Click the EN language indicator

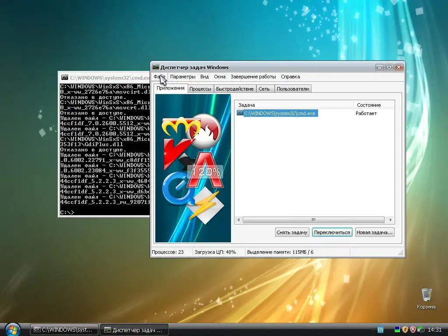pyautogui.click(x=380, y=329)
